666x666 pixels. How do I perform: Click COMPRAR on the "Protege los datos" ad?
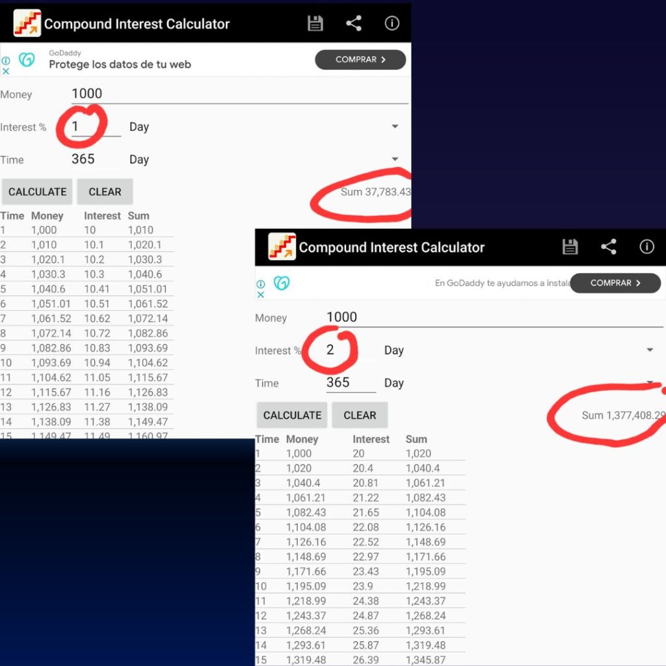pos(360,60)
